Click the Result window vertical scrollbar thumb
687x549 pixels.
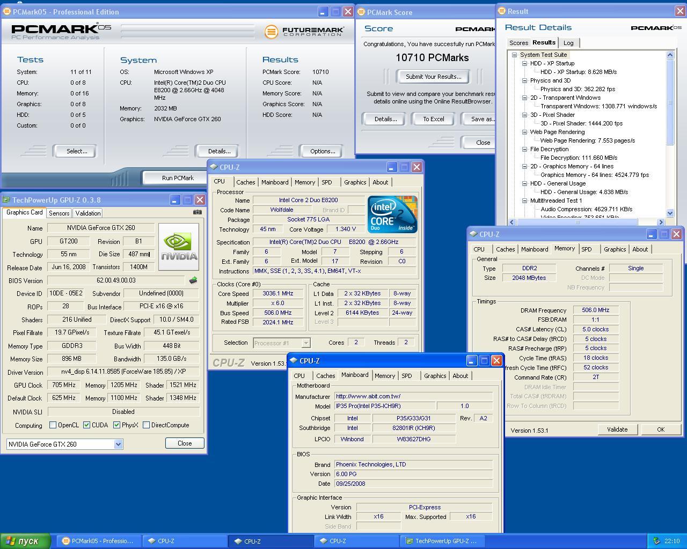(x=670, y=102)
